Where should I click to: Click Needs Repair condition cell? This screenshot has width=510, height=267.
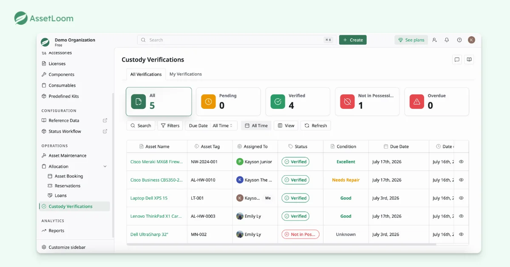(346, 180)
